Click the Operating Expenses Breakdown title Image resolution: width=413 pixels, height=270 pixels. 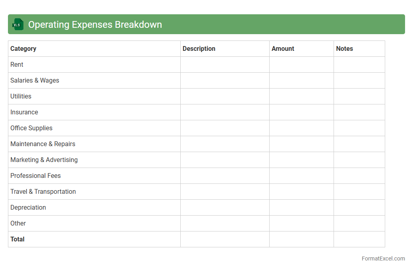pyautogui.click(x=95, y=25)
